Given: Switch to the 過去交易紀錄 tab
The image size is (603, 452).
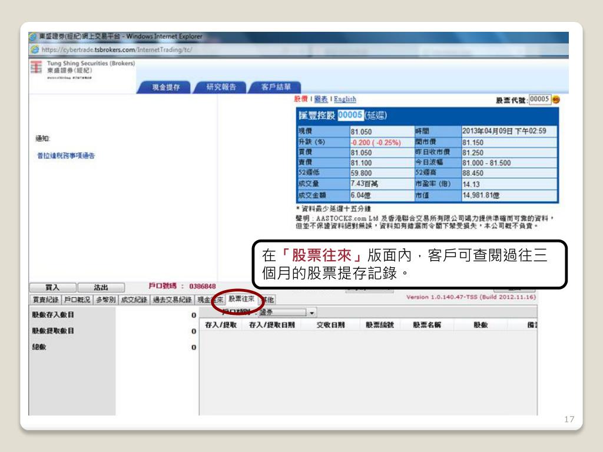Looking at the screenshot, I should [173, 300].
